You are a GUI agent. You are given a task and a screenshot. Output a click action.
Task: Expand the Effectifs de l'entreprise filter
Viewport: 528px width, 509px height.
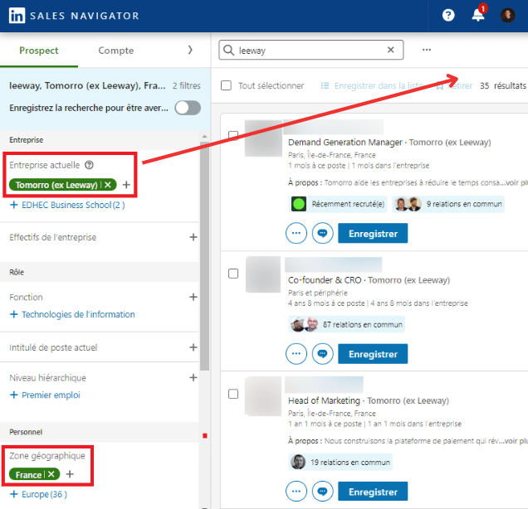coord(193,237)
